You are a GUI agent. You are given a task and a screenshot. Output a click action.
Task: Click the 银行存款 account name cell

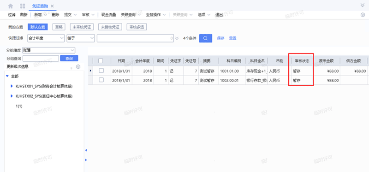(x=256, y=80)
